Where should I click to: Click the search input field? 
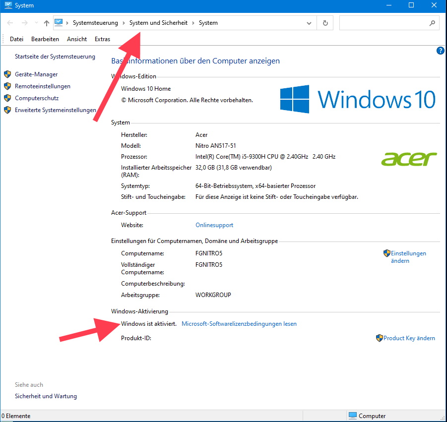(x=389, y=23)
